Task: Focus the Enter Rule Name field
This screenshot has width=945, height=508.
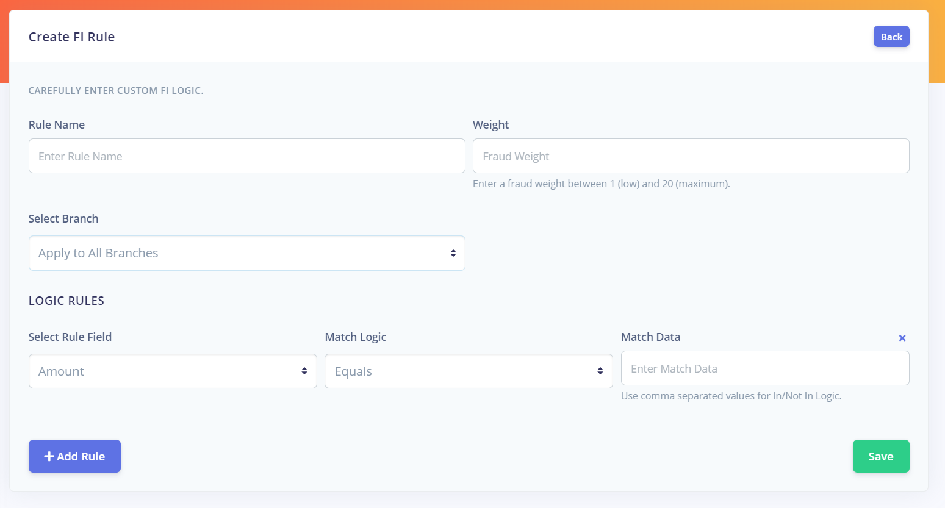Action: (246, 156)
